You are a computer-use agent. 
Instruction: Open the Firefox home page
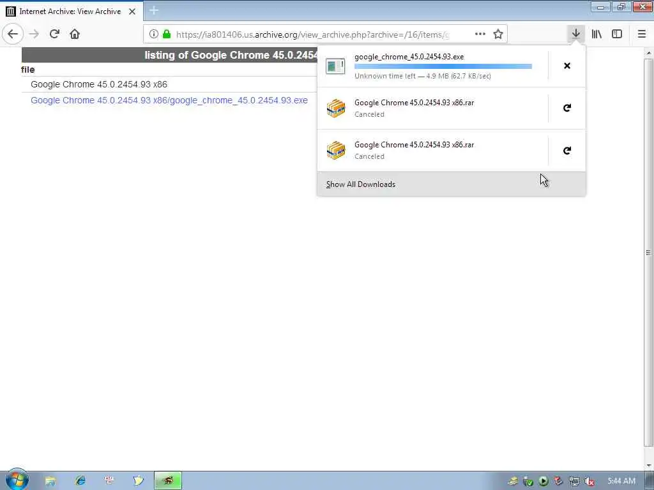tap(75, 34)
